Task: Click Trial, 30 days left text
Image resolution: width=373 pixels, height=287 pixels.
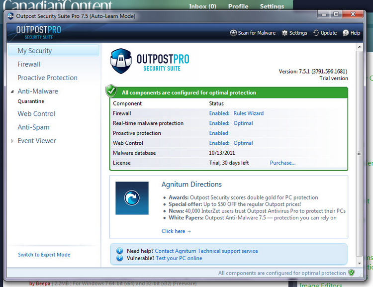Action: (229, 163)
